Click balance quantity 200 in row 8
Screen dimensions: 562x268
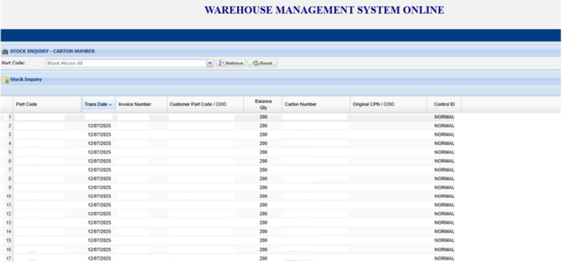(x=263, y=178)
